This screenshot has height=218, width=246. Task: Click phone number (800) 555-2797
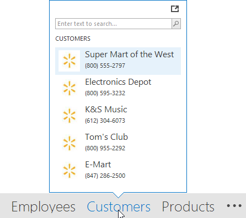(105, 66)
